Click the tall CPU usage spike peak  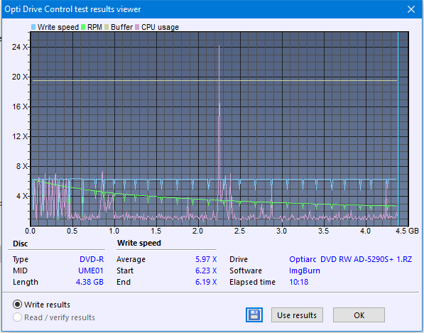click(219, 46)
